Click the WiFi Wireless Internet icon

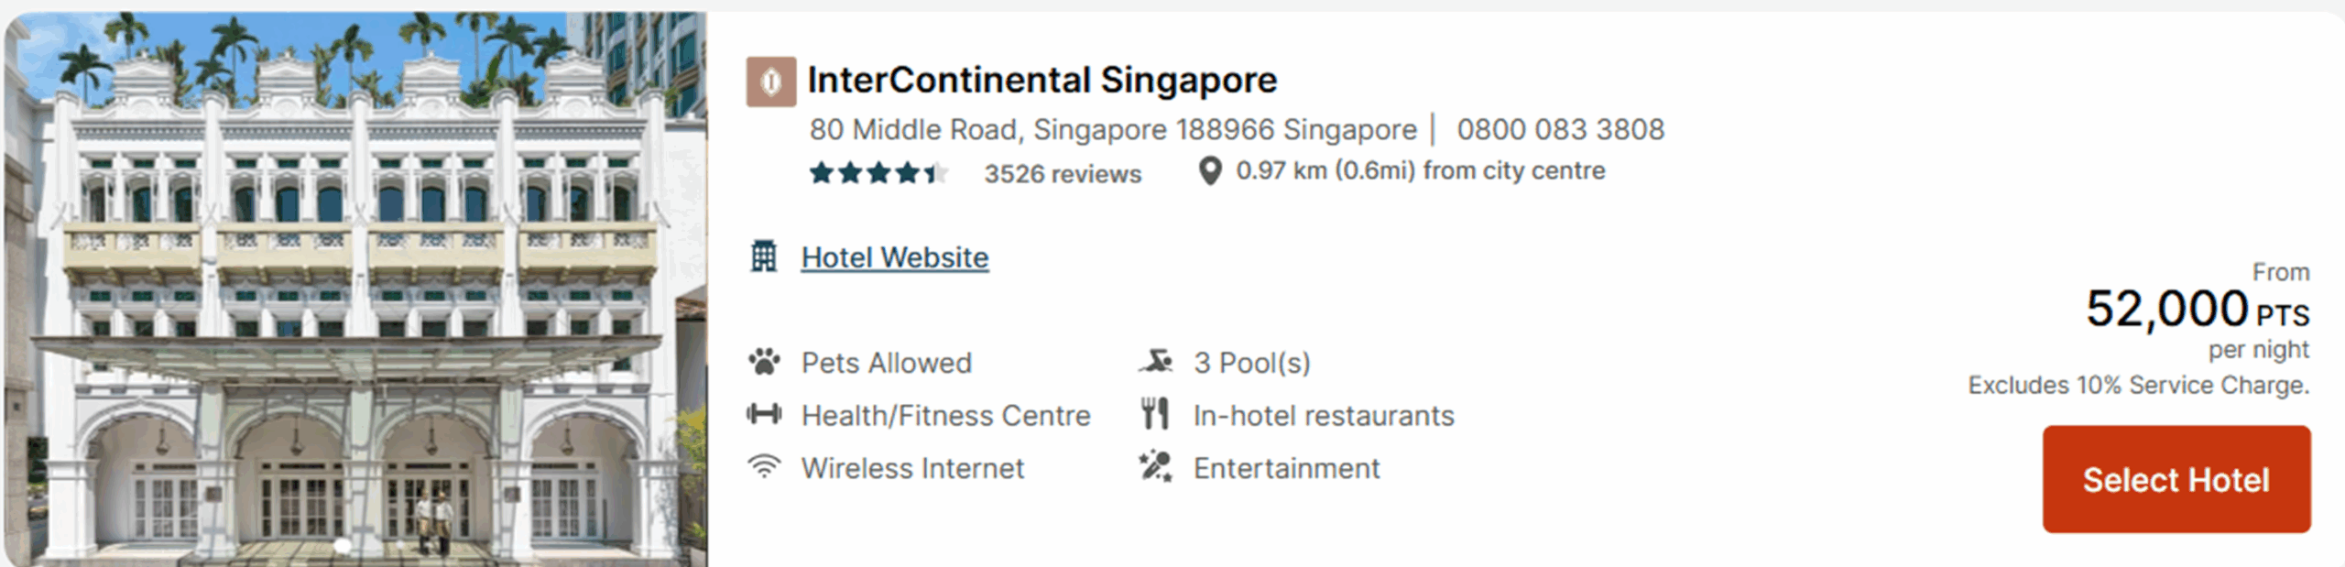766,468
